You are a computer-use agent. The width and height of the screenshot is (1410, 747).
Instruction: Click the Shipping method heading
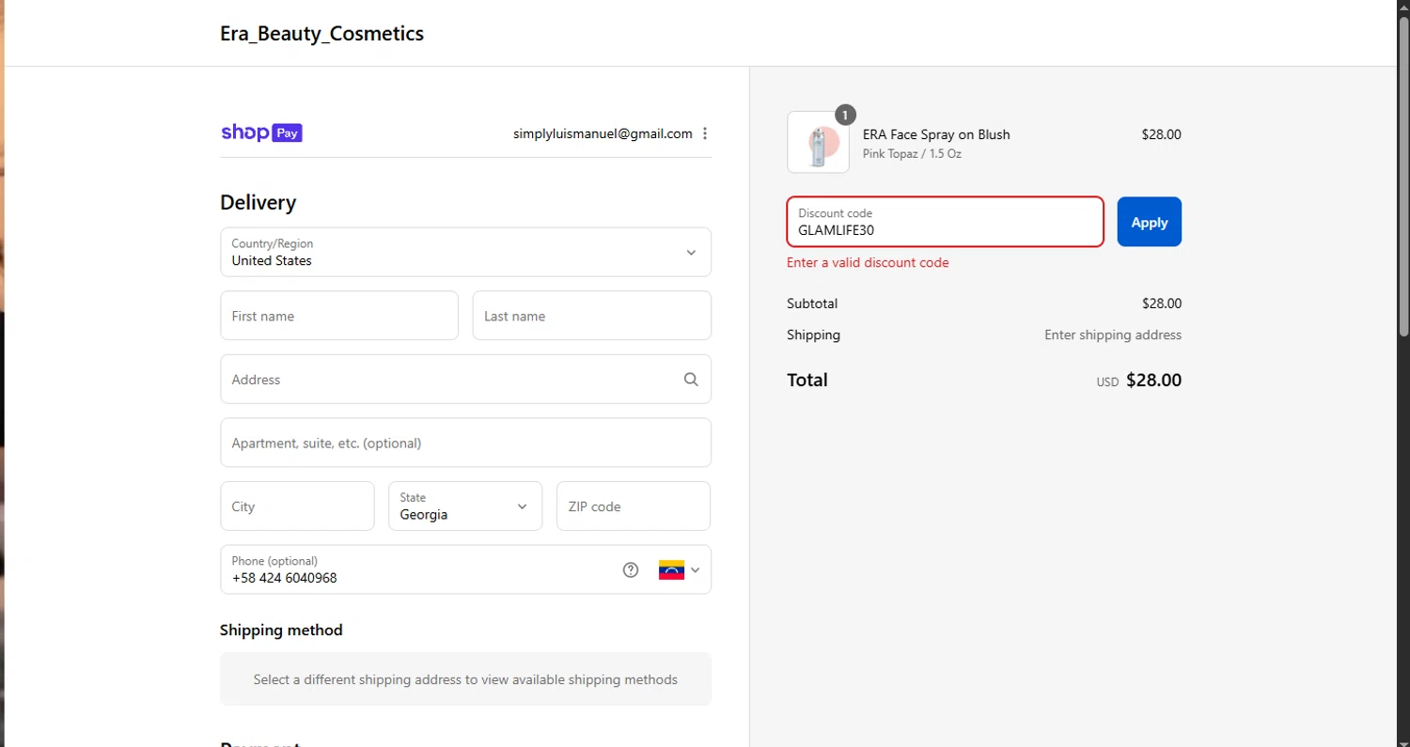281,630
